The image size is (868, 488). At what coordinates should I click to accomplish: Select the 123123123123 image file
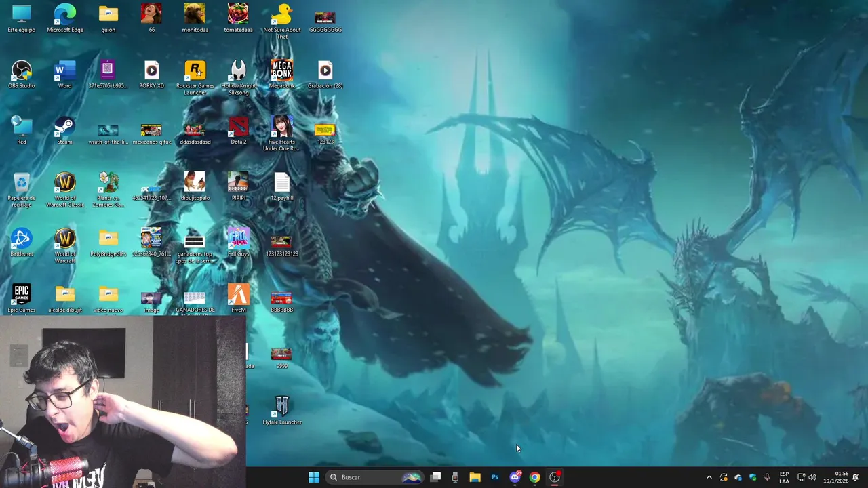tap(281, 245)
